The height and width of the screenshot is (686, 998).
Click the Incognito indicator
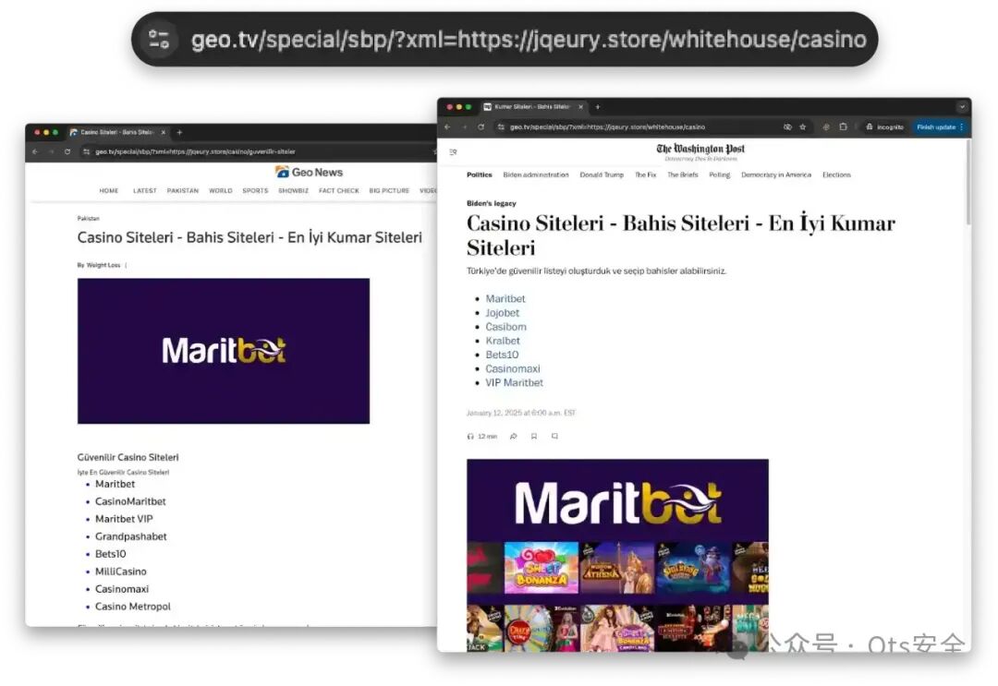884,127
